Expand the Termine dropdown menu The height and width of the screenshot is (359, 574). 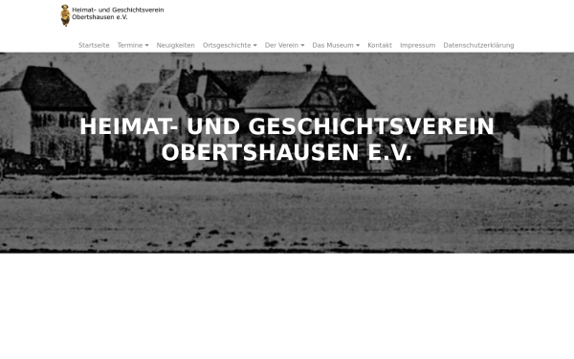[133, 45]
